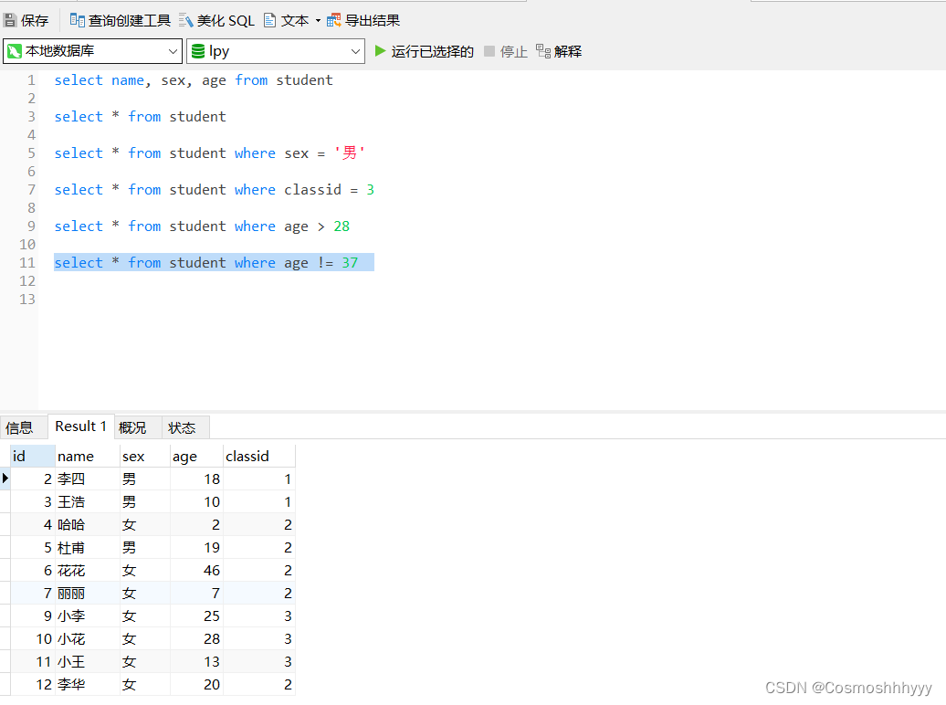Click the classid cell in 小李 row
946x705 pixels.
[258, 616]
